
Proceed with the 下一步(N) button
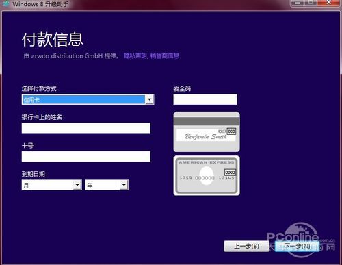[x=297, y=246]
